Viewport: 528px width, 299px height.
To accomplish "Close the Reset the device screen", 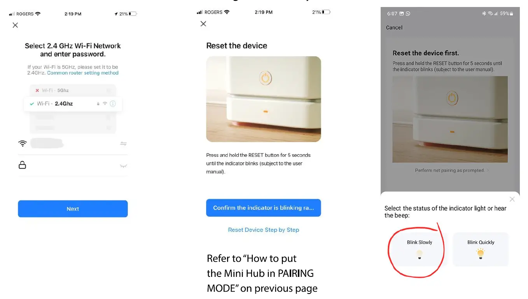I will pos(203,24).
